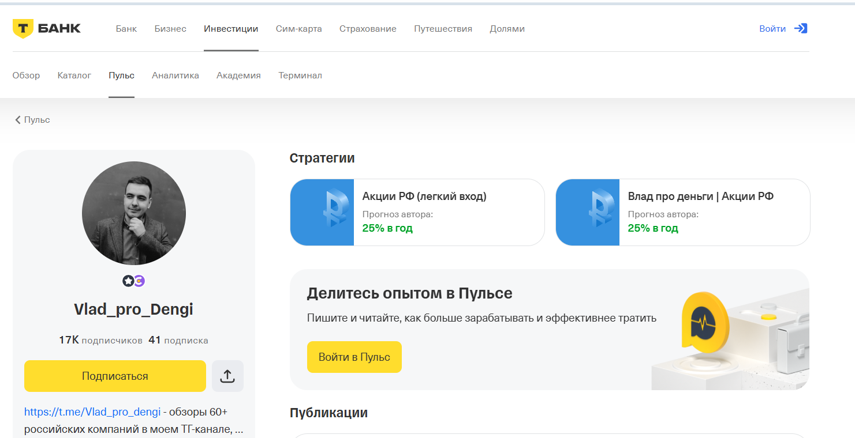Click the share upload icon button
Viewport: 855px width, 438px height.
[x=227, y=376]
